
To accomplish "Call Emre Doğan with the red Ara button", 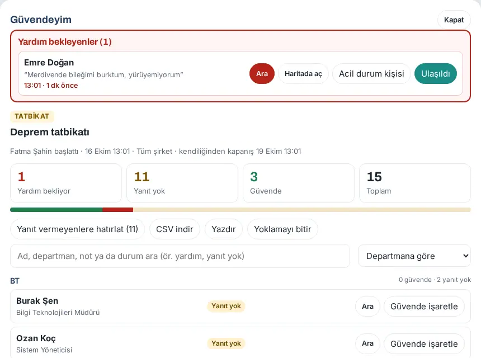I will 262,74.
